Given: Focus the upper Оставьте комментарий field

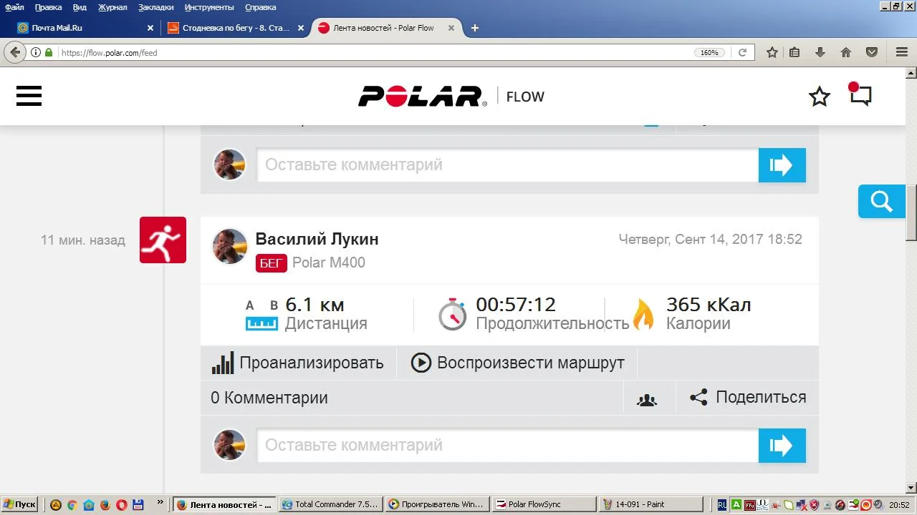Looking at the screenshot, I should point(508,165).
